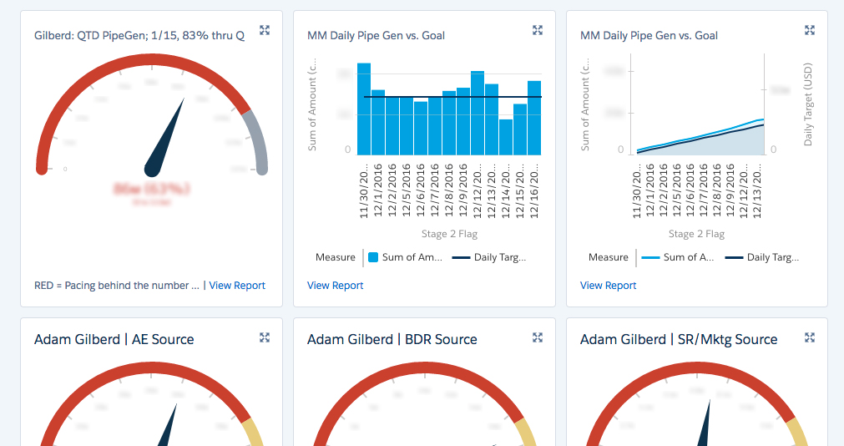844x446 pixels.
Task: Click the Sum of A... legend in line chart
Action: pos(677,257)
